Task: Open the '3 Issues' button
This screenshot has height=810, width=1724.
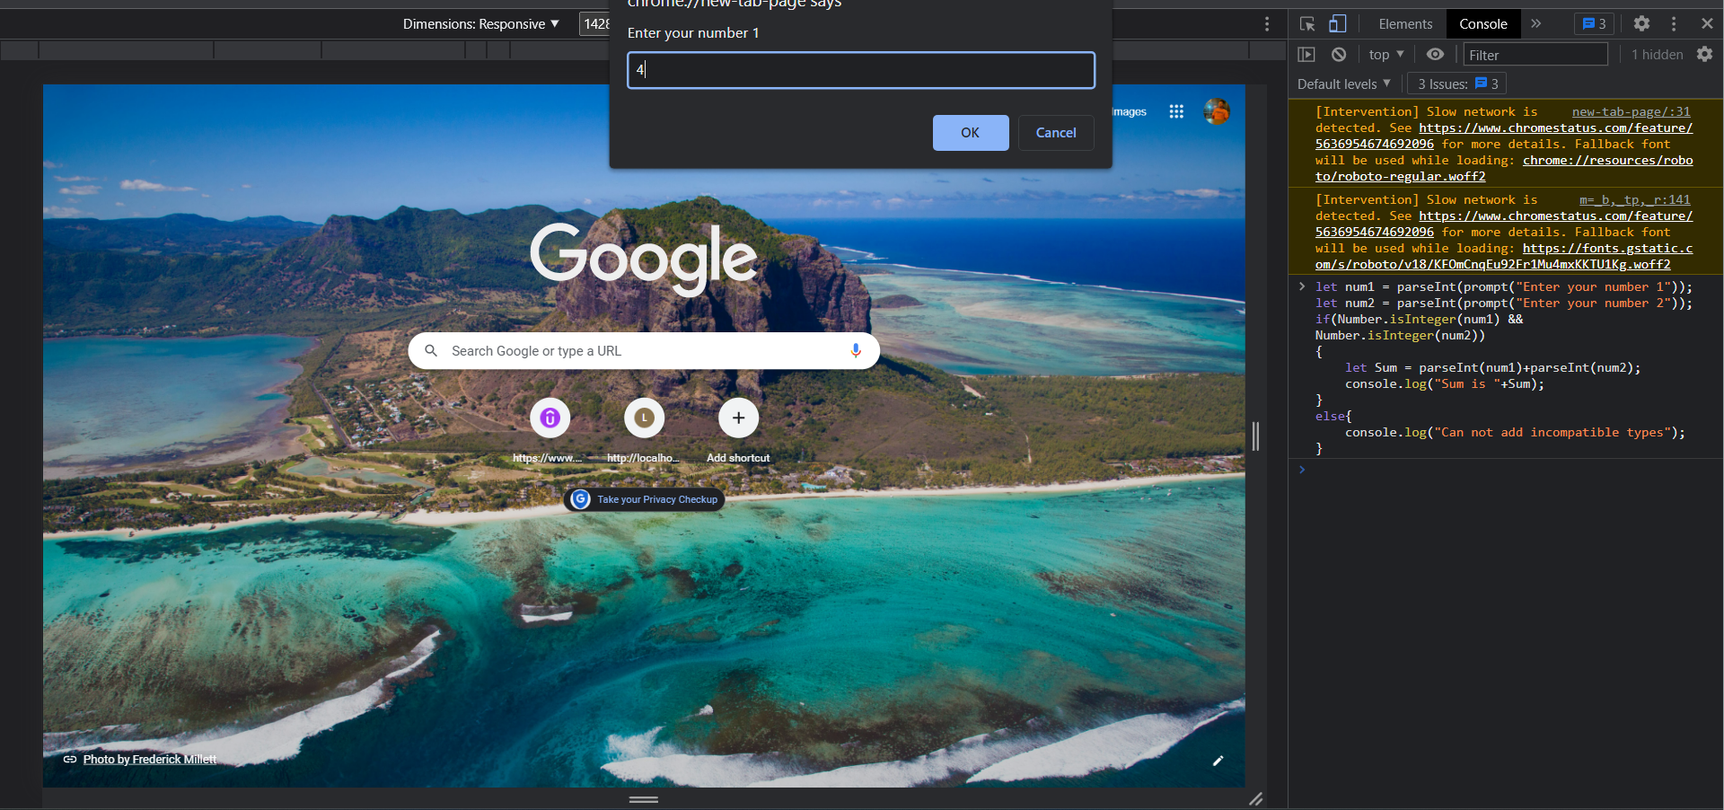Action: [x=1457, y=84]
